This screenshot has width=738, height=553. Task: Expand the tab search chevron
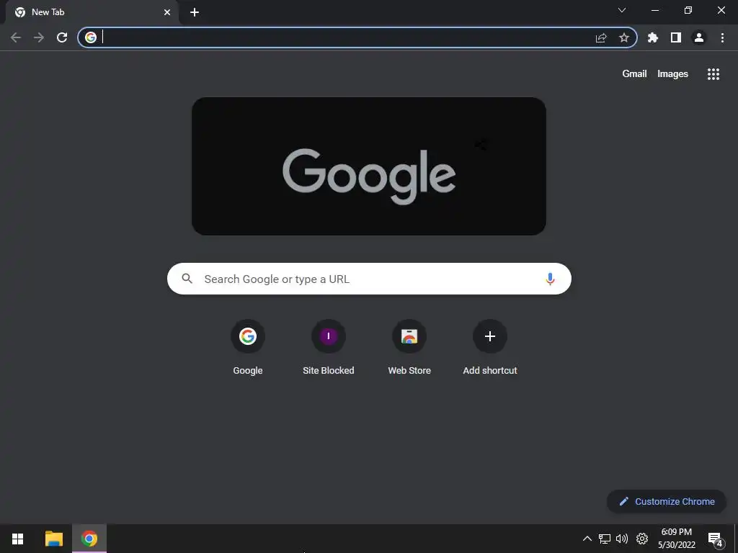pos(622,10)
